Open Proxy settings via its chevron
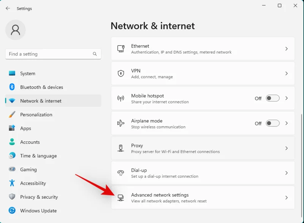The width and height of the screenshot is (304, 223). point(287,148)
